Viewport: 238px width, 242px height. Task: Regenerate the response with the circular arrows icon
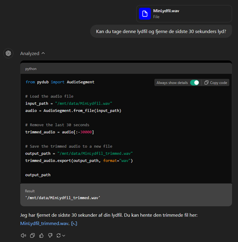59,235
